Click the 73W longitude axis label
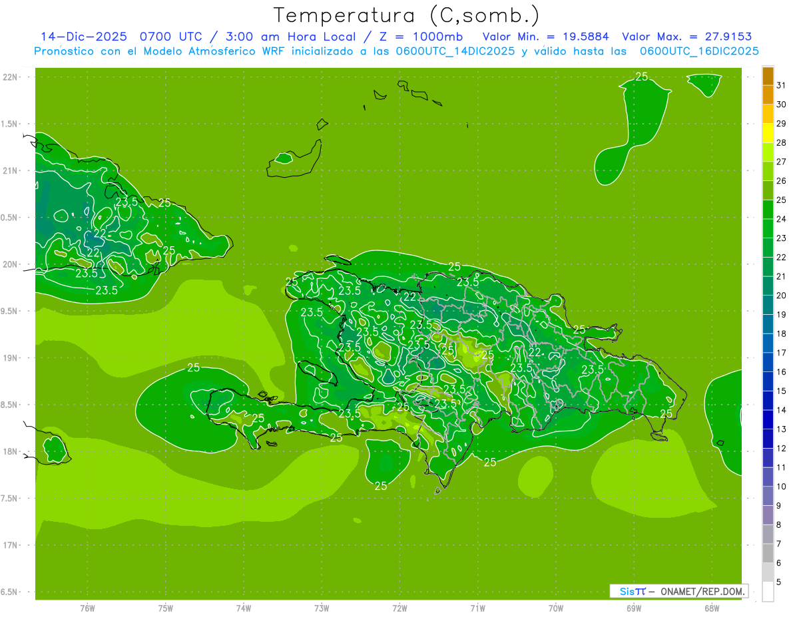Image resolution: width=799 pixels, height=617 pixels. [x=322, y=608]
